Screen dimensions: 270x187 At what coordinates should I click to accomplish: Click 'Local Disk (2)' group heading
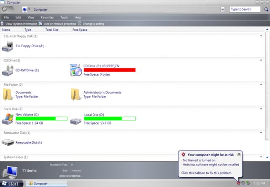13,109
